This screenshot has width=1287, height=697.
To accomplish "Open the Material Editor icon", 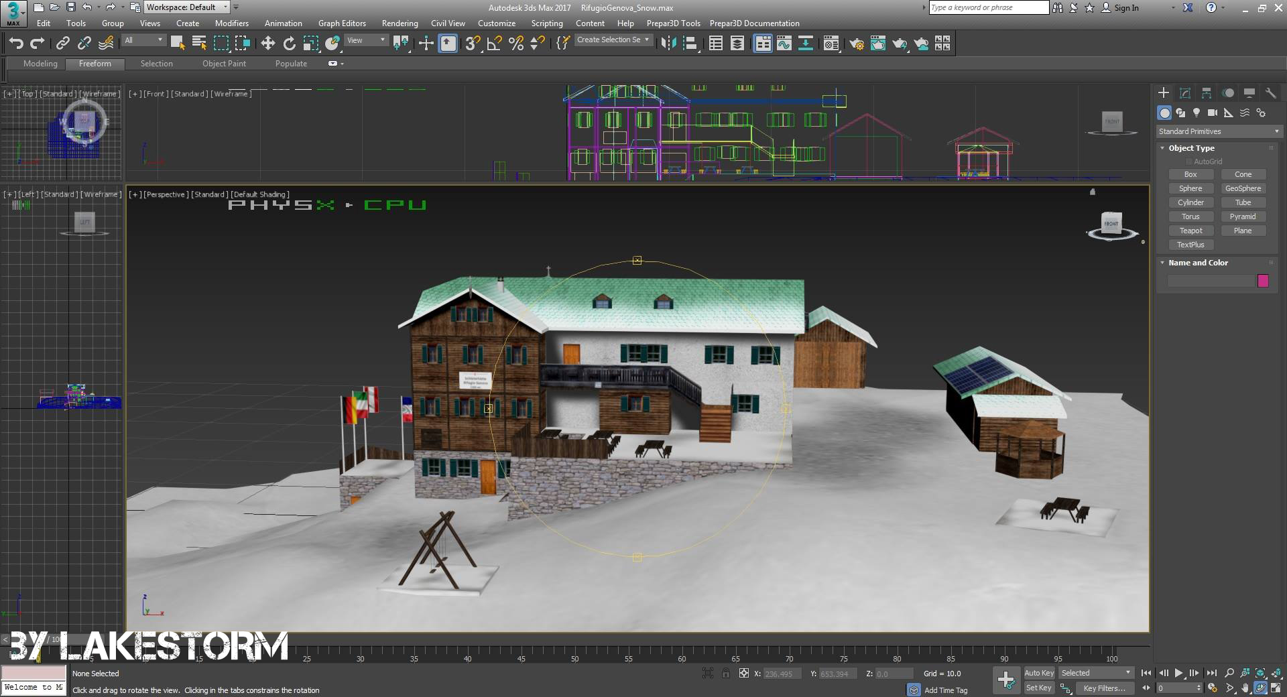I will point(831,44).
